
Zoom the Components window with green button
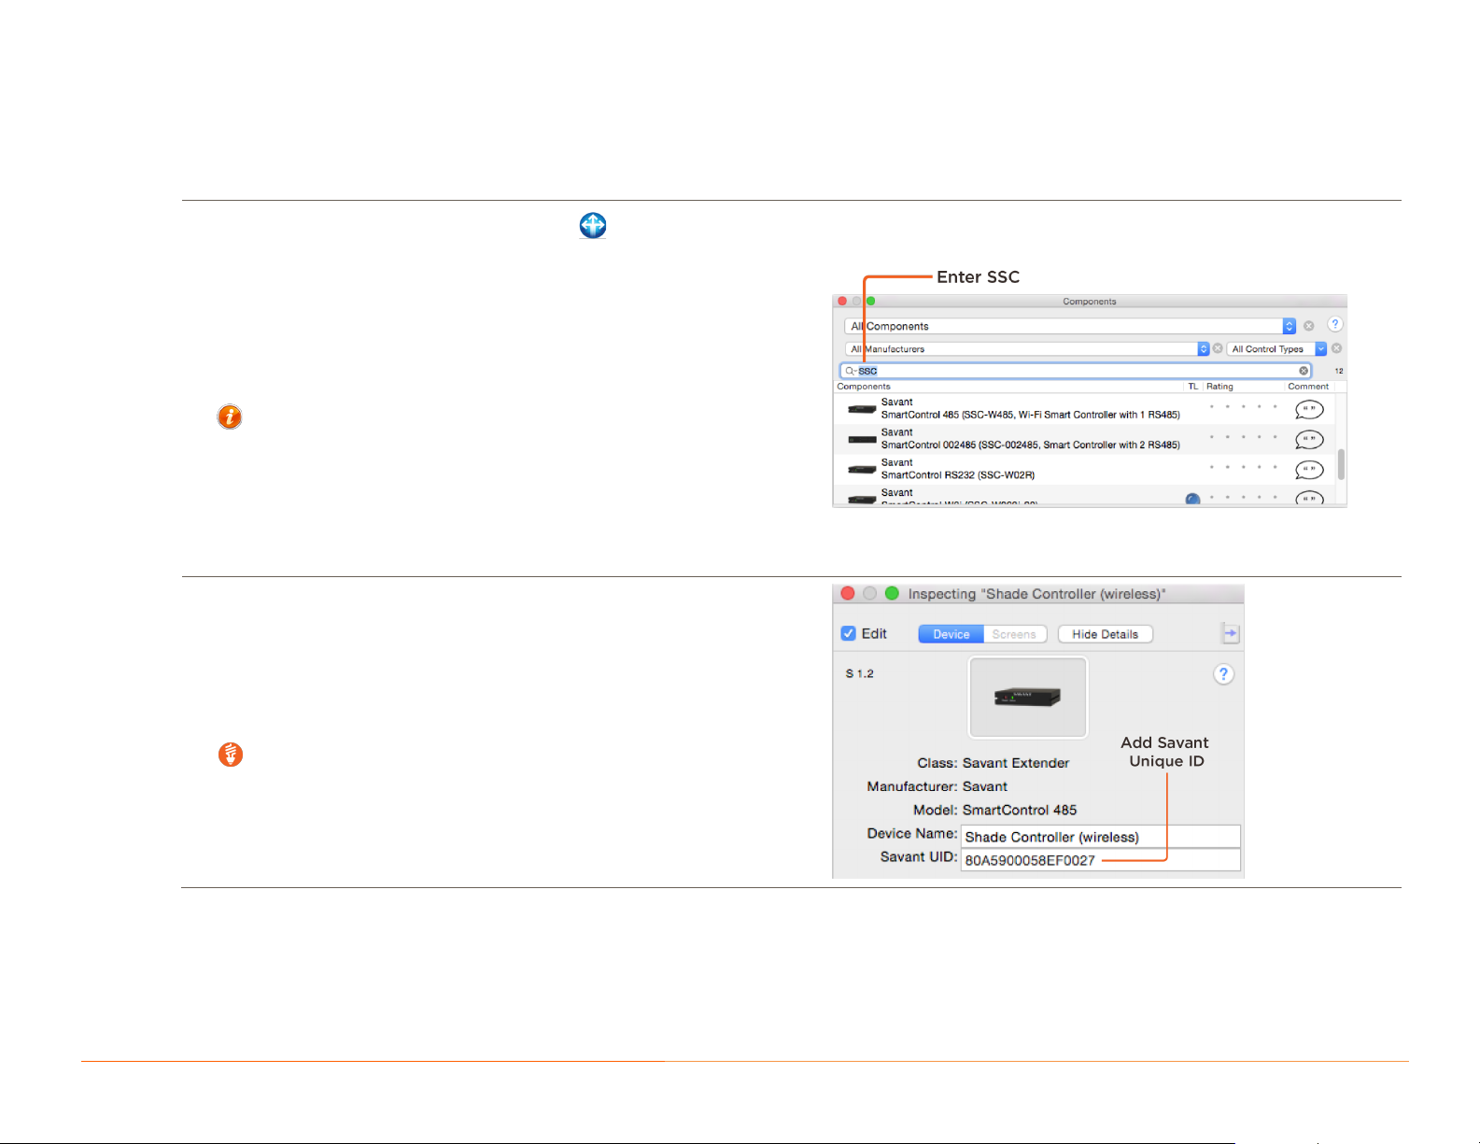[870, 301]
